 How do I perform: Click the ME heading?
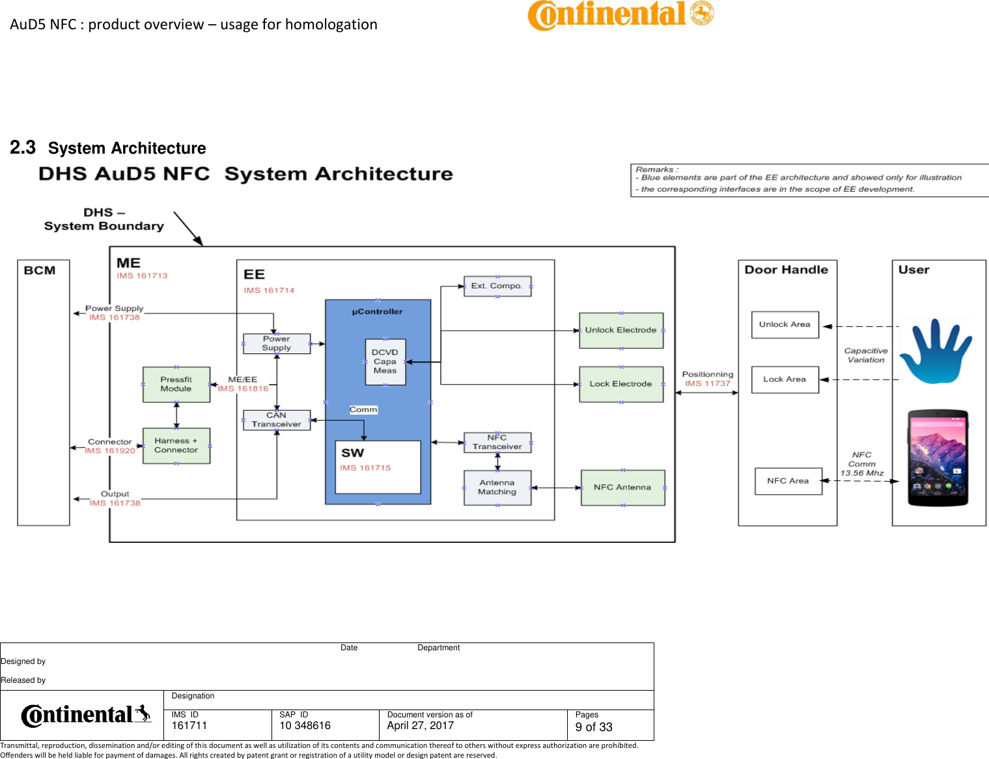(x=128, y=264)
